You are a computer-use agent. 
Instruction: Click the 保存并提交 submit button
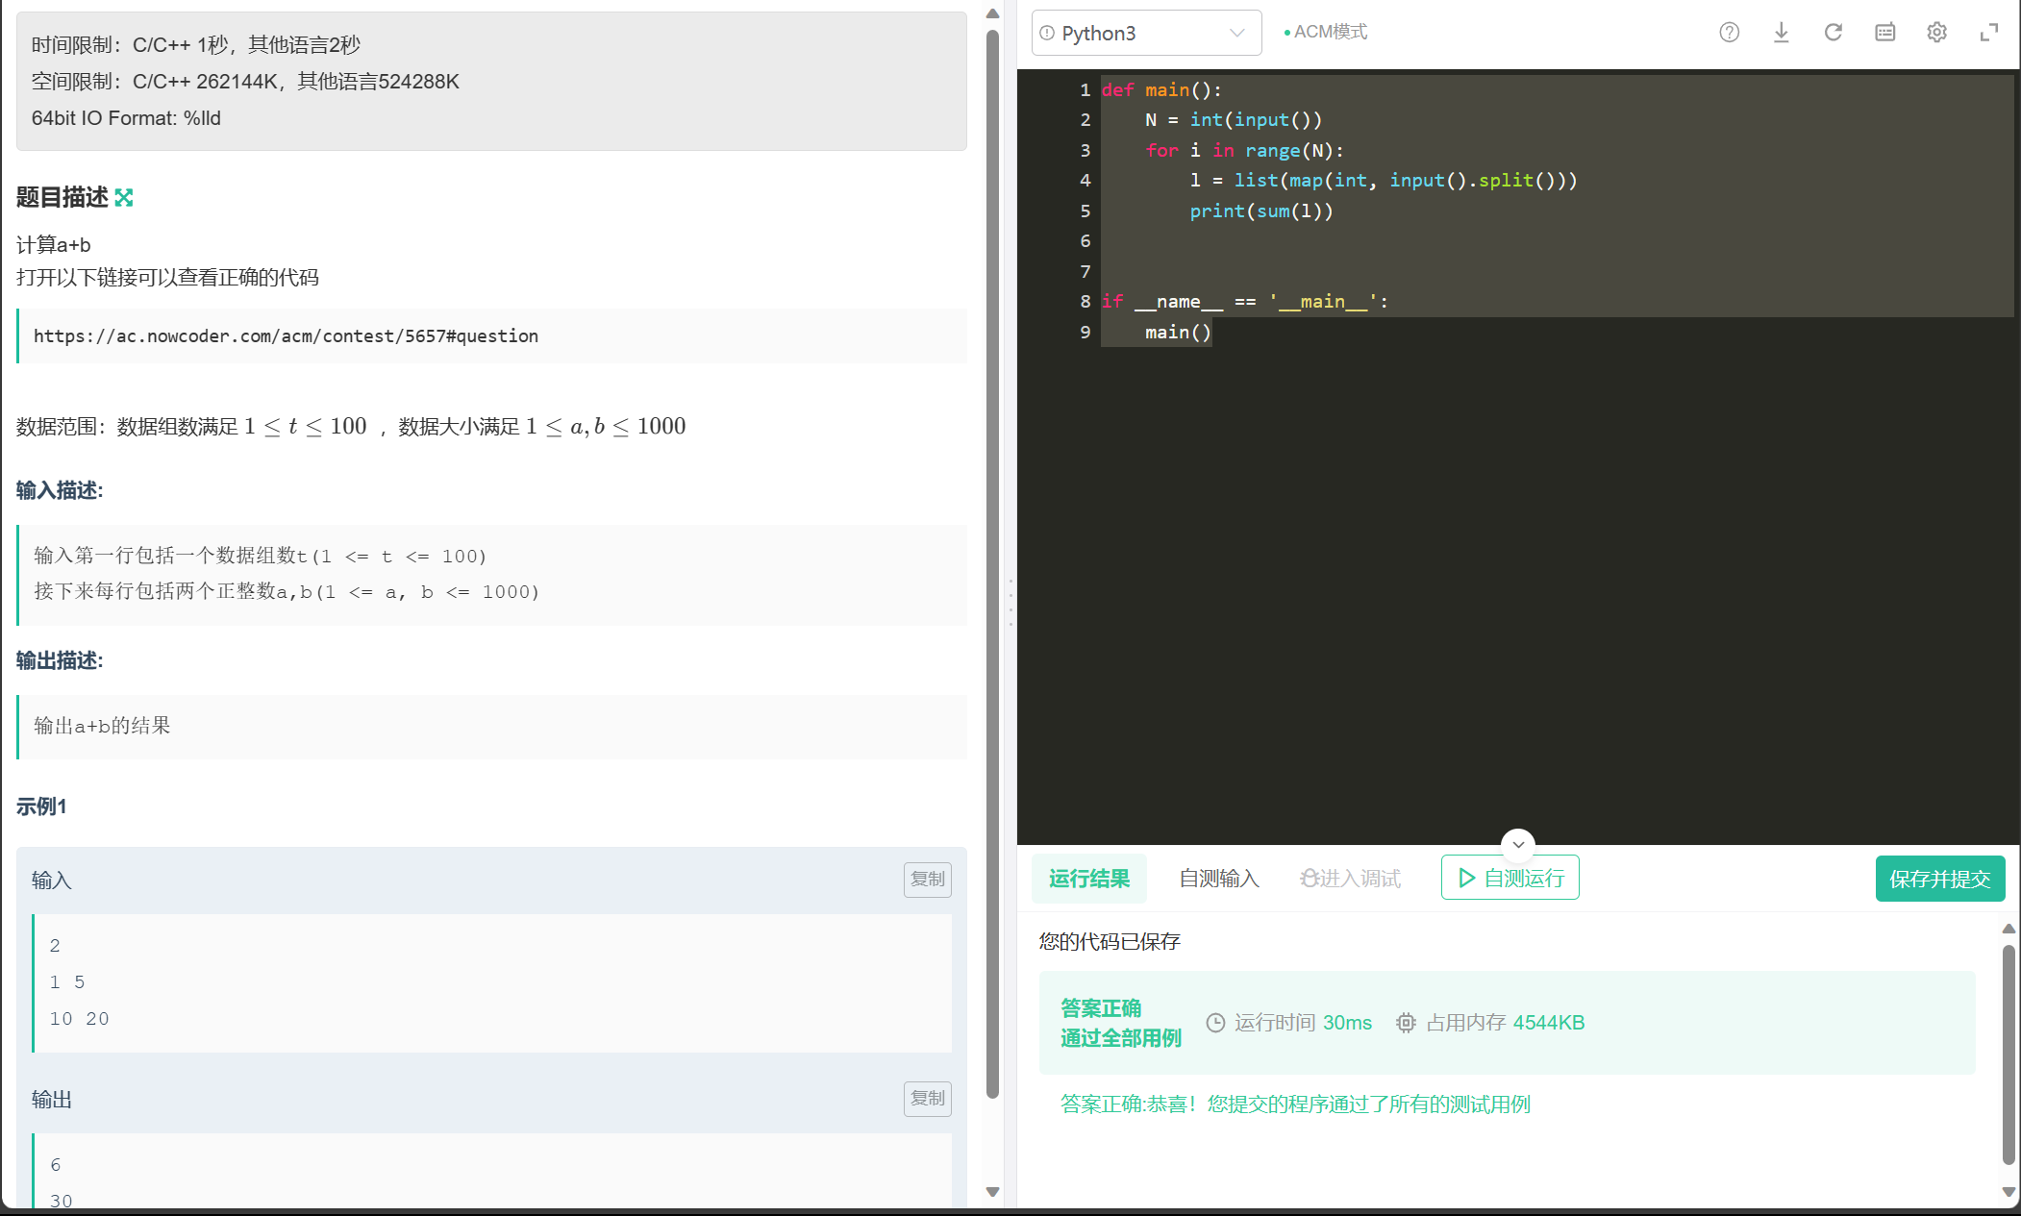click(x=1940, y=878)
